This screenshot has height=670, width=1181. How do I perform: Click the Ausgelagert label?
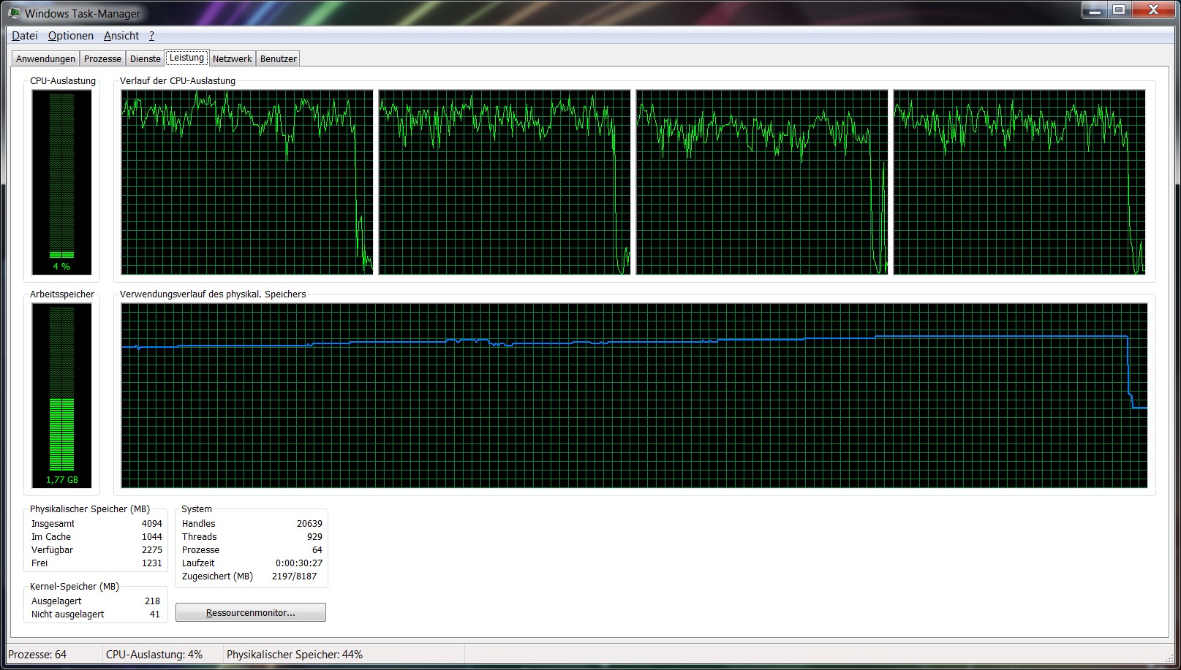[56, 601]
